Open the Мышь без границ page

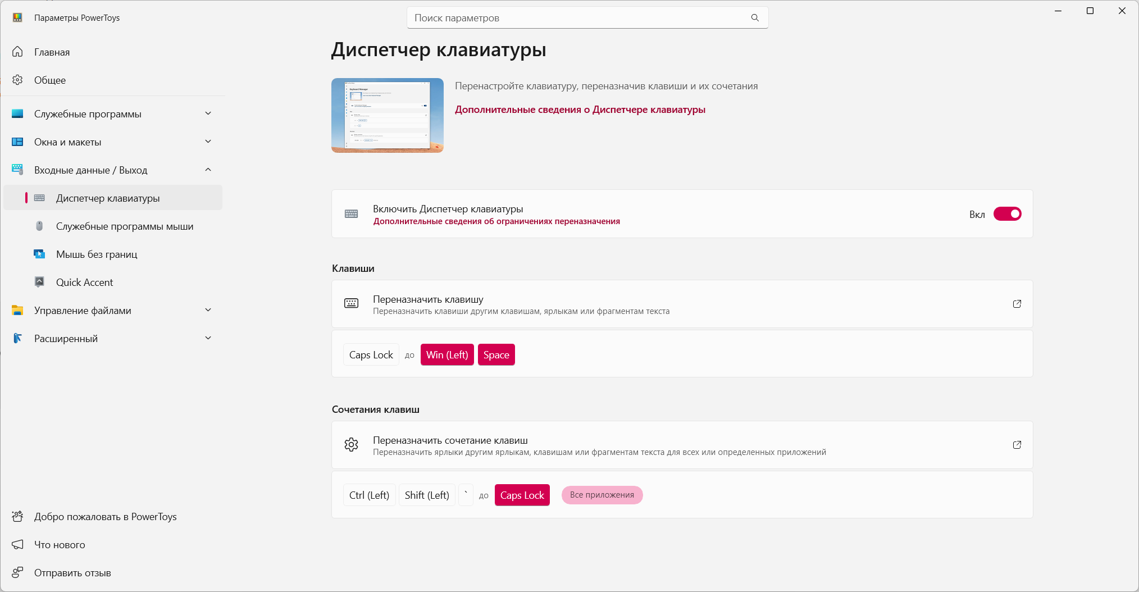coord(113,254)
